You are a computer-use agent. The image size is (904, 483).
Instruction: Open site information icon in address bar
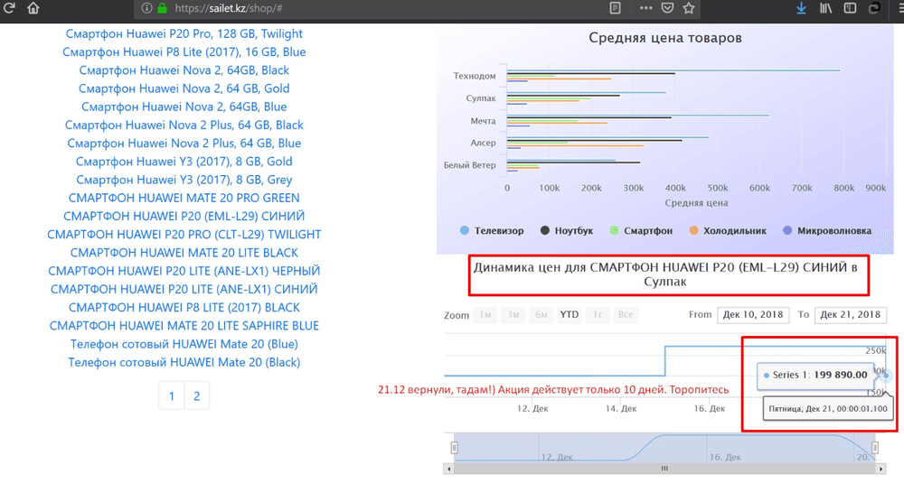coord(146,8)
